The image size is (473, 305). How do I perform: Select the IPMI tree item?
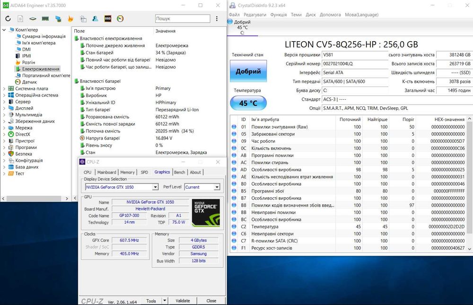point(26,56)
